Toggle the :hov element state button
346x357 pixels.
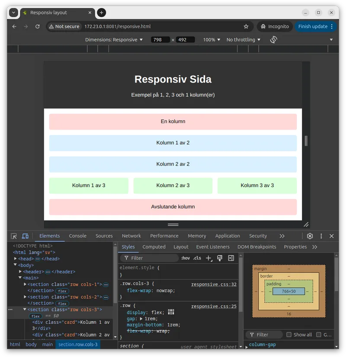coord(186,258)
